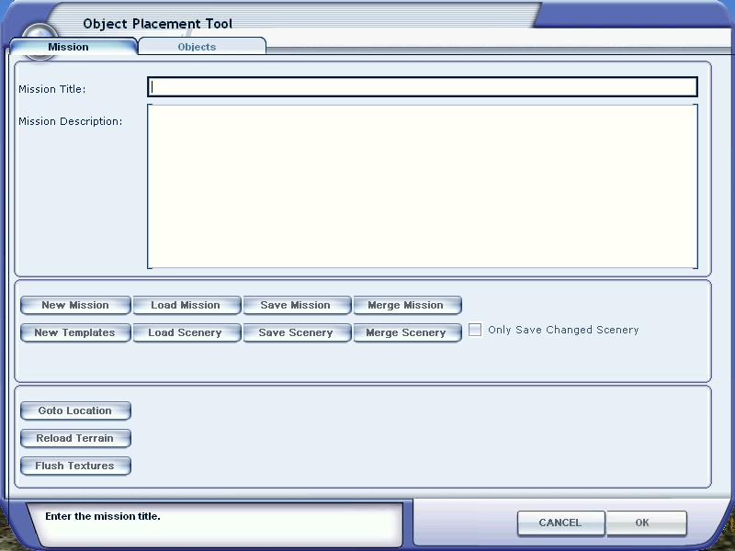Image resolution: width=735 pixels, height=551 pixels.
Task: Click Save Mission button
Action: pyautogui.click(x=296, y=305)
